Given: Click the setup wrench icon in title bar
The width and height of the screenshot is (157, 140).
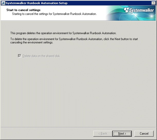Looking at the screenshot, I should point(3,3).
